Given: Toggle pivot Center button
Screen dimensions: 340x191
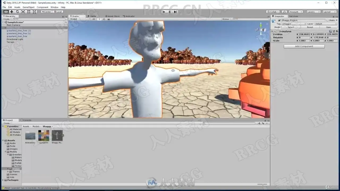Looking at the screenshot, I should [46, 12].
